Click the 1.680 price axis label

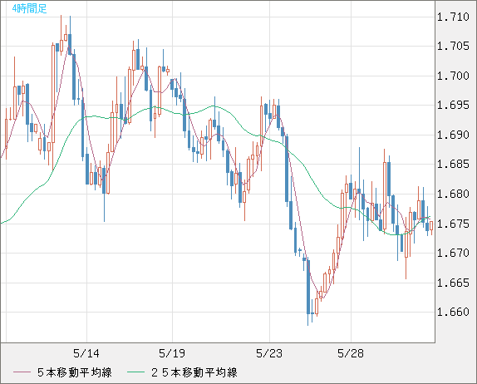pos(453,194)
